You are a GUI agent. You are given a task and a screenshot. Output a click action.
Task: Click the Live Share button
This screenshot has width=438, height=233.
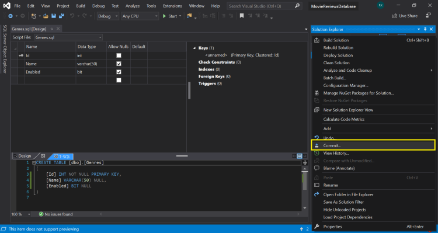click(405, 16)
